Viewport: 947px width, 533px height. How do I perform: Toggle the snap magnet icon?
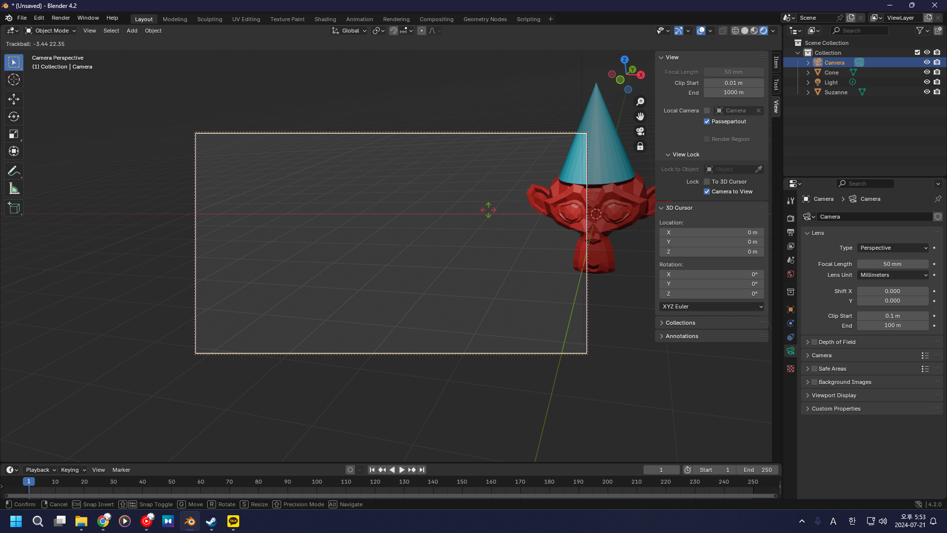(x=394, y=31)
